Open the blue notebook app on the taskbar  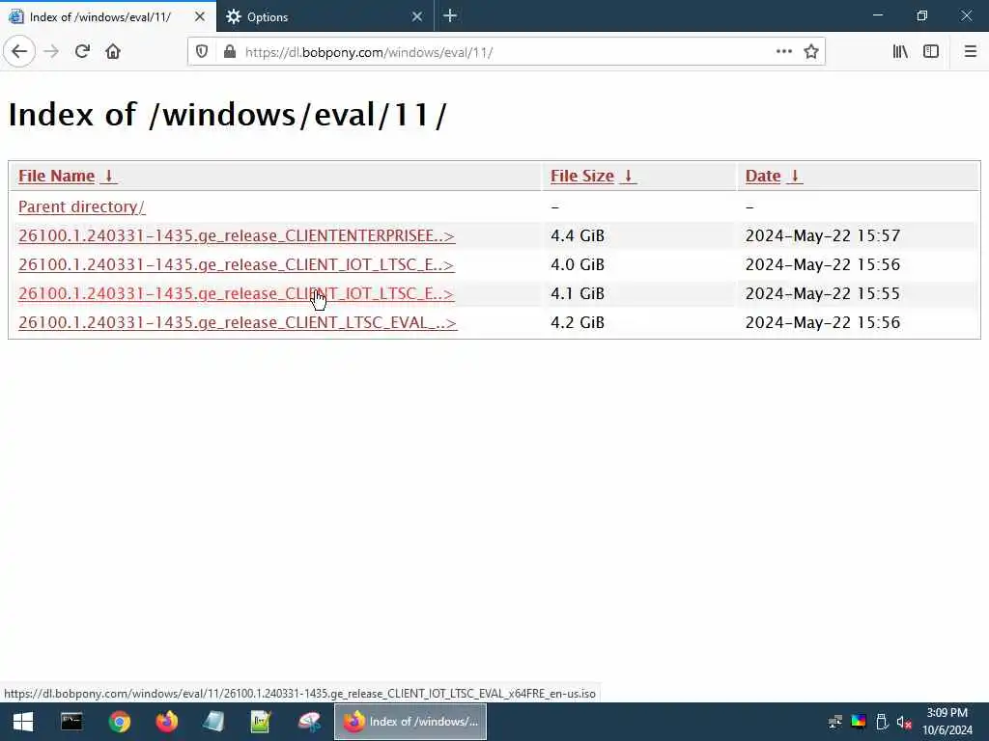click(213, 722)
